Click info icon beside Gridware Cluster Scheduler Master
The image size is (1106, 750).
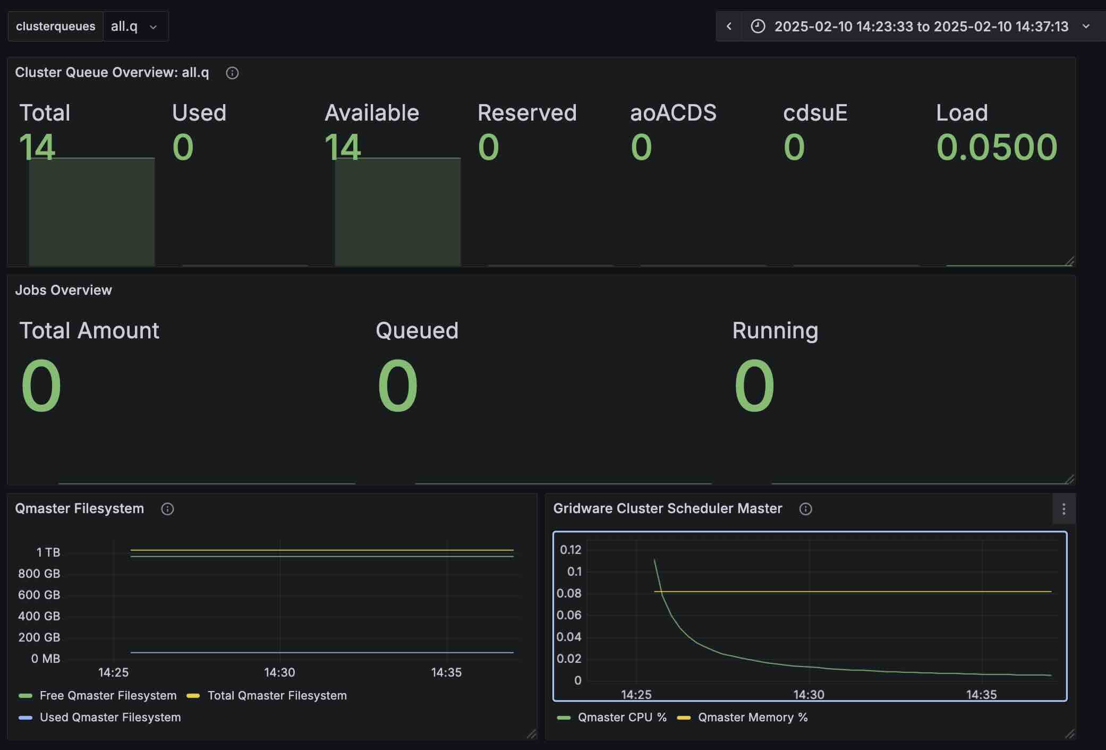click(x=805, y=509)
